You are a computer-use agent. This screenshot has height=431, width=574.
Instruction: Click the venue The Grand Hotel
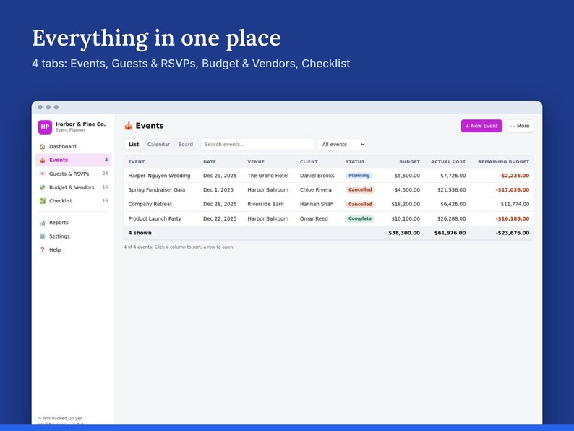268,176
